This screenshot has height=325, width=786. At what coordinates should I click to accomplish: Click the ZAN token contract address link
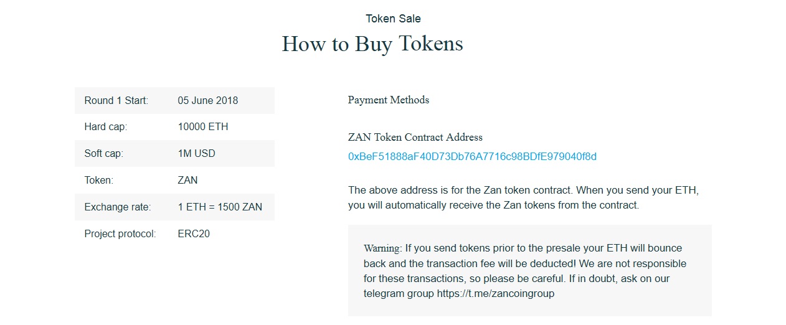[x=472, y=157]
